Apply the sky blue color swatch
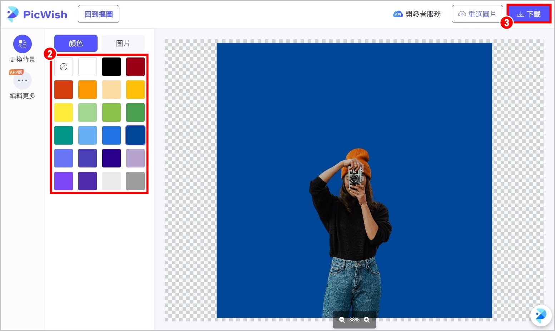Screen dimensions: 555x331 pyautogui.click(x=88, y=135)
